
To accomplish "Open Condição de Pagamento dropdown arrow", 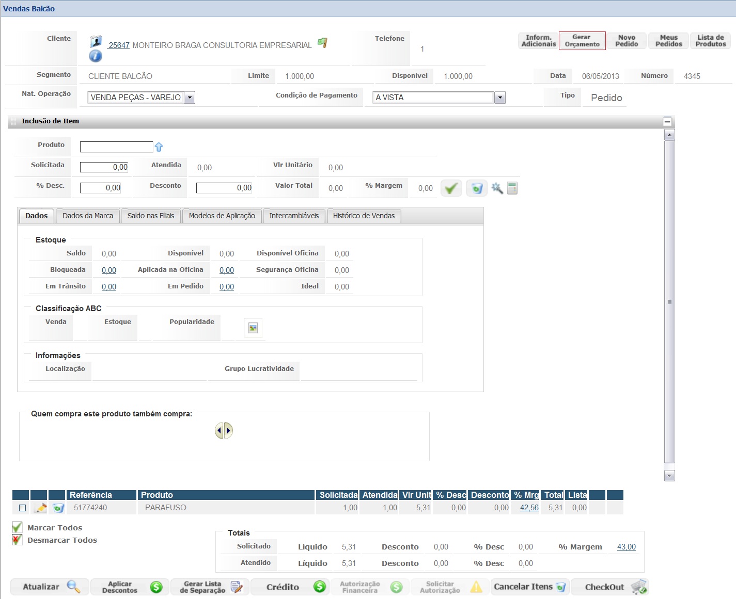I will 499,98.
